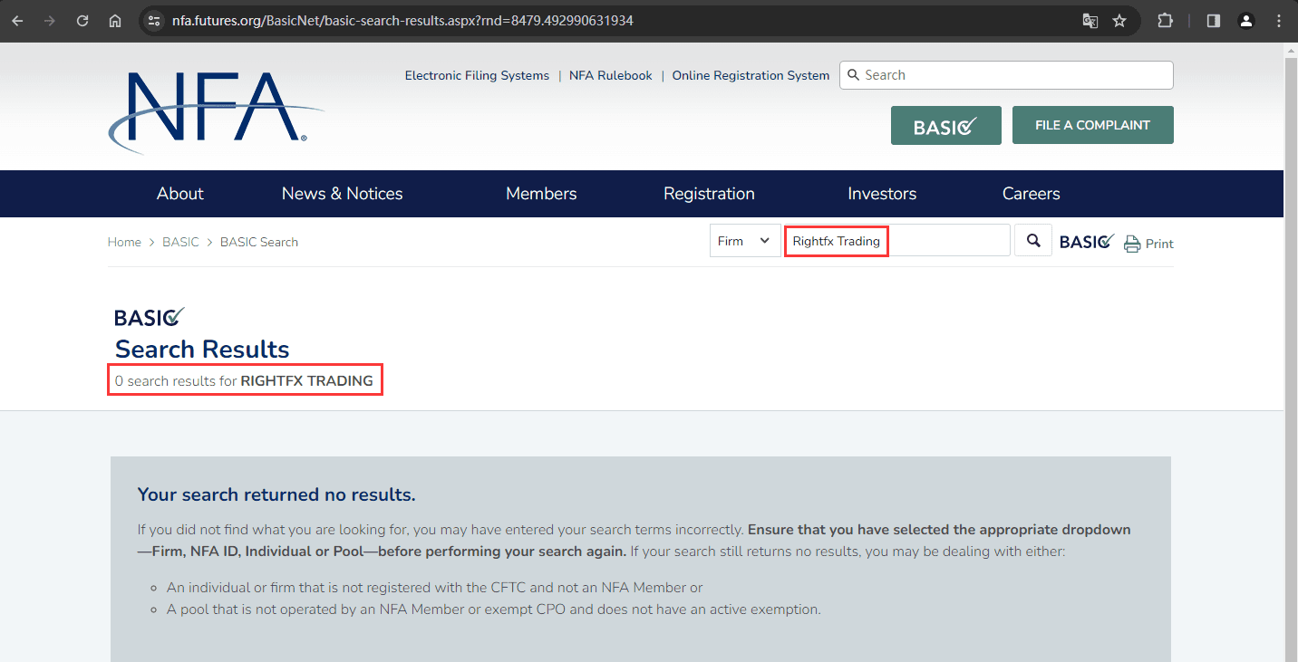Open the About menu
Image resolution: width=1298 pixels, height=662 pixels.
coord(180,194)
